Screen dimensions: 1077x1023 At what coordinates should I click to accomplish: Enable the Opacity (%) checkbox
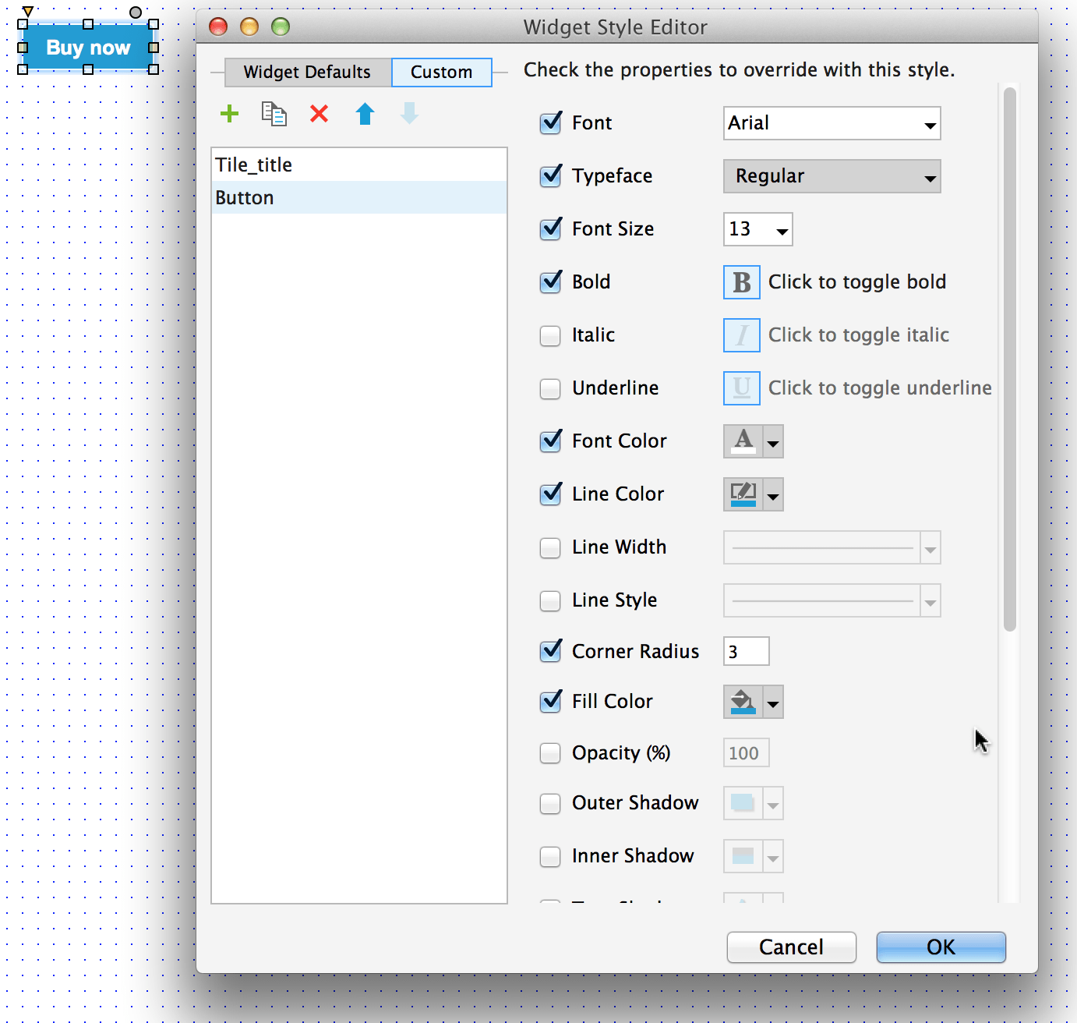(x=551, y=753)
